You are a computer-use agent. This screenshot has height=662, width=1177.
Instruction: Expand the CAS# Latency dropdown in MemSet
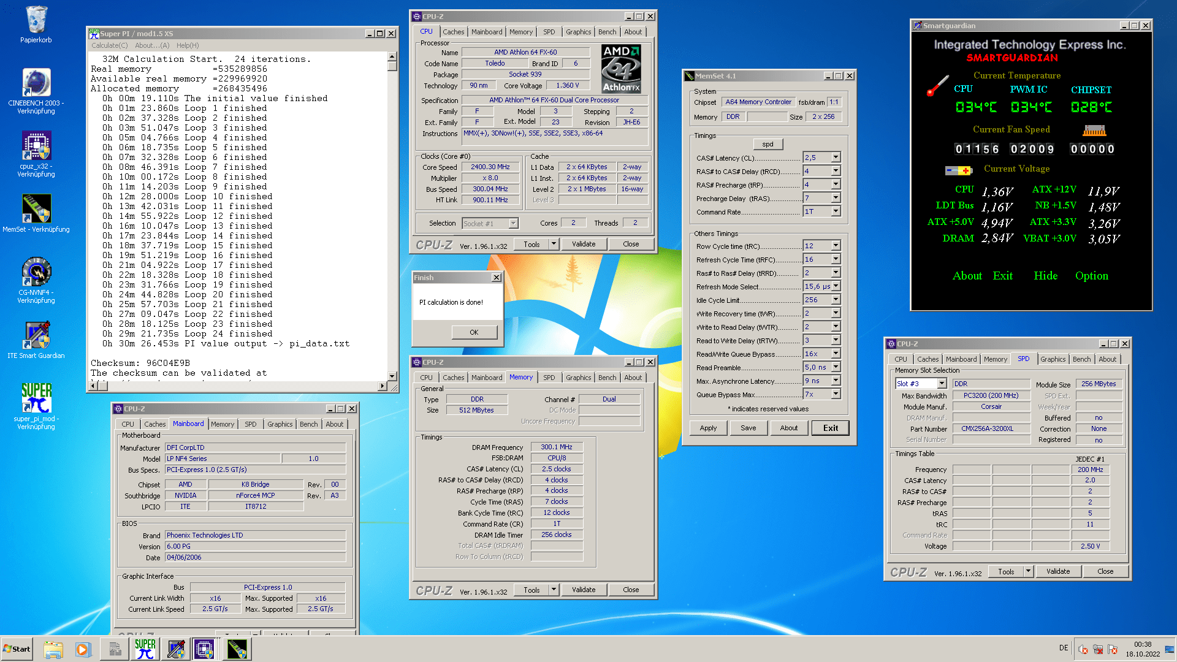pyautogui.click(x=836, y=158)
